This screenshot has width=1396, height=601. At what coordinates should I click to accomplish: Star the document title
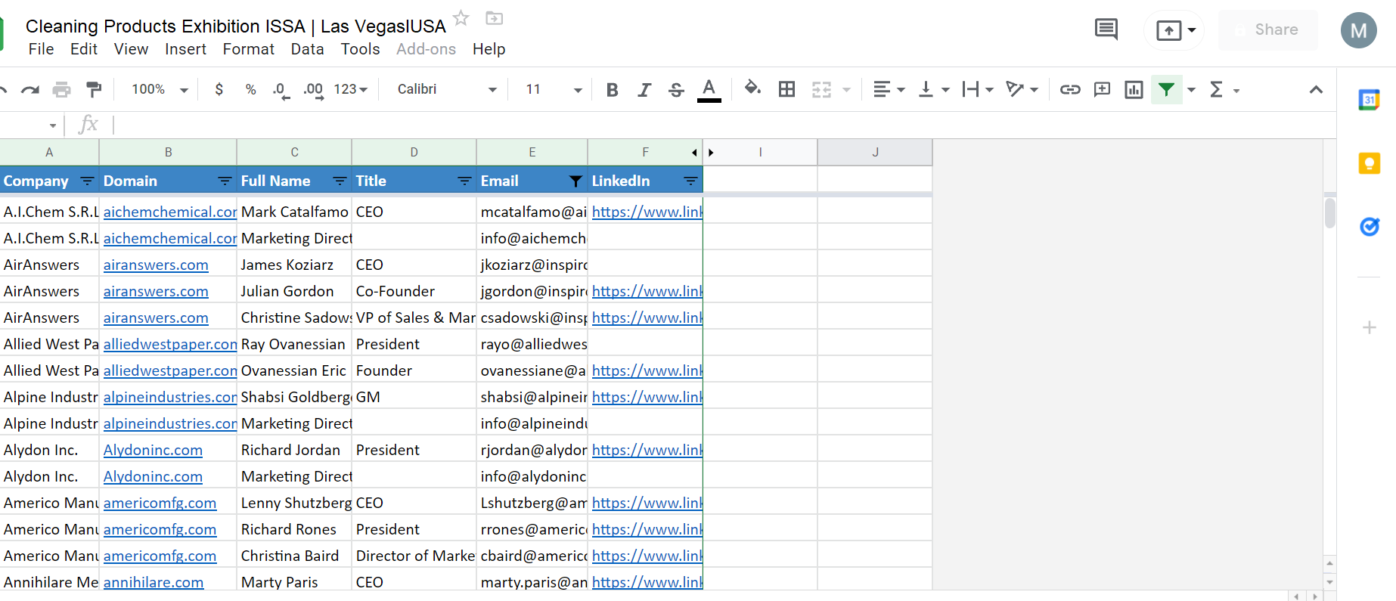pos(461,17)
